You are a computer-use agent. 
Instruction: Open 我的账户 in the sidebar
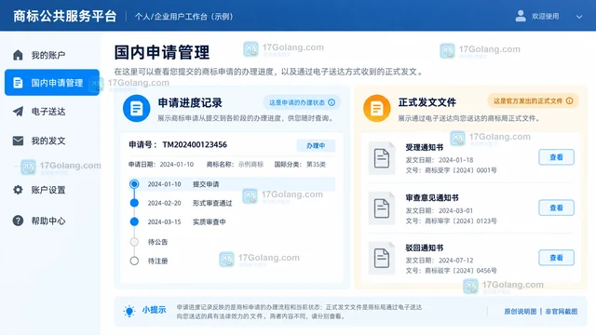click(52, 55)
